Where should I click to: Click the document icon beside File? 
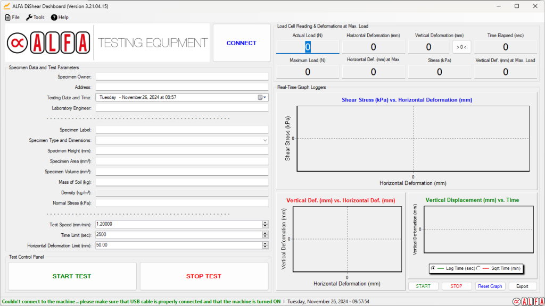click(x=7, y=17)
